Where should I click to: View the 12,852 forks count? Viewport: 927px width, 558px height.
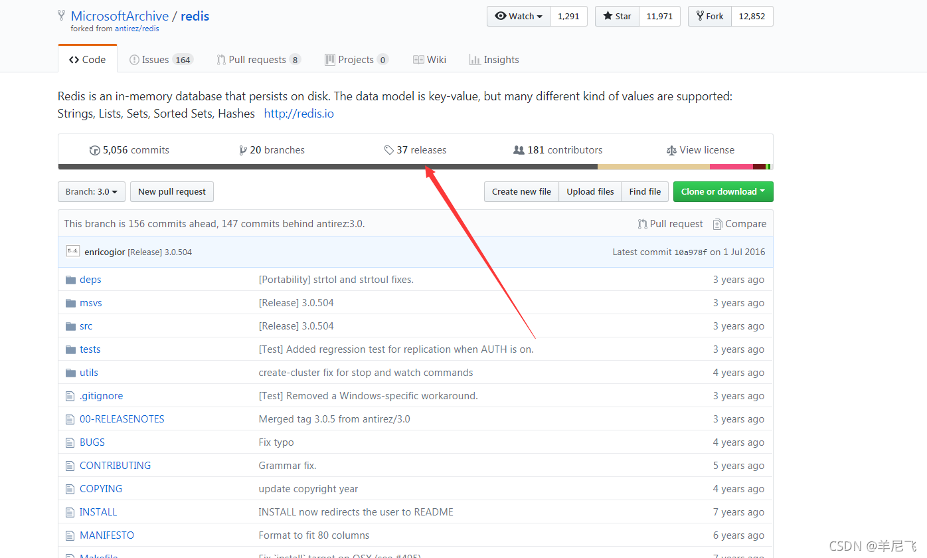[x=752, y=17]
